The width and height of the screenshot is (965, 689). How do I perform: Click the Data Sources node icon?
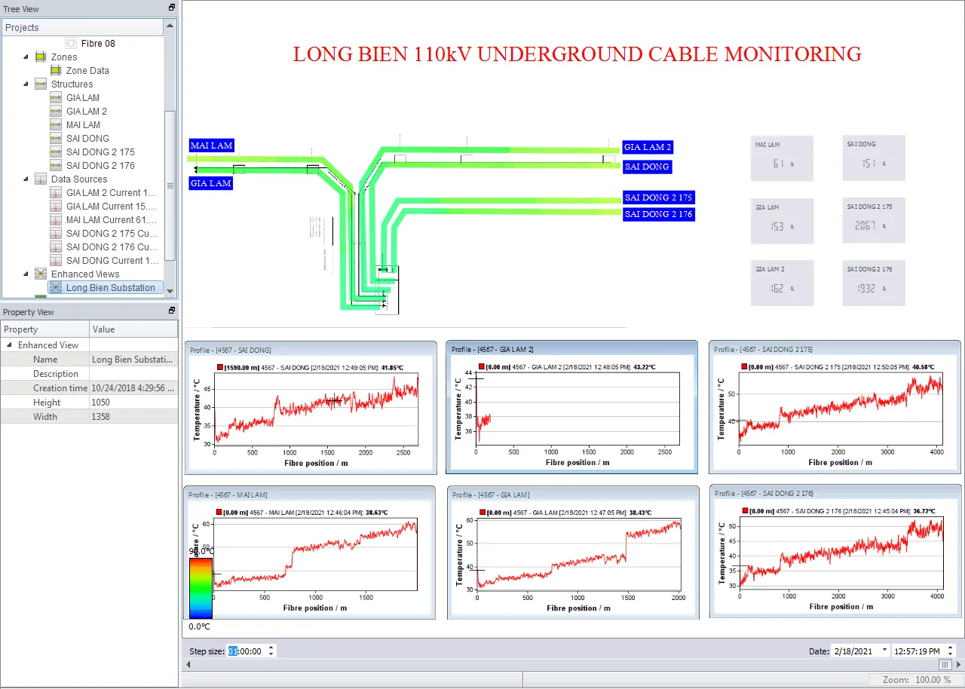click(41, 179)
